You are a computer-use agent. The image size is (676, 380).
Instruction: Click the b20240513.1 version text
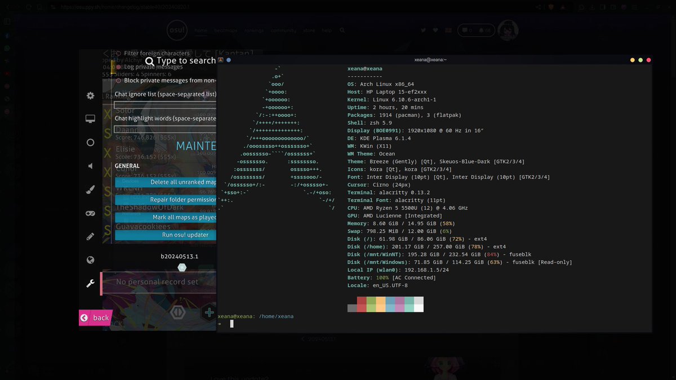click(180, 256)
